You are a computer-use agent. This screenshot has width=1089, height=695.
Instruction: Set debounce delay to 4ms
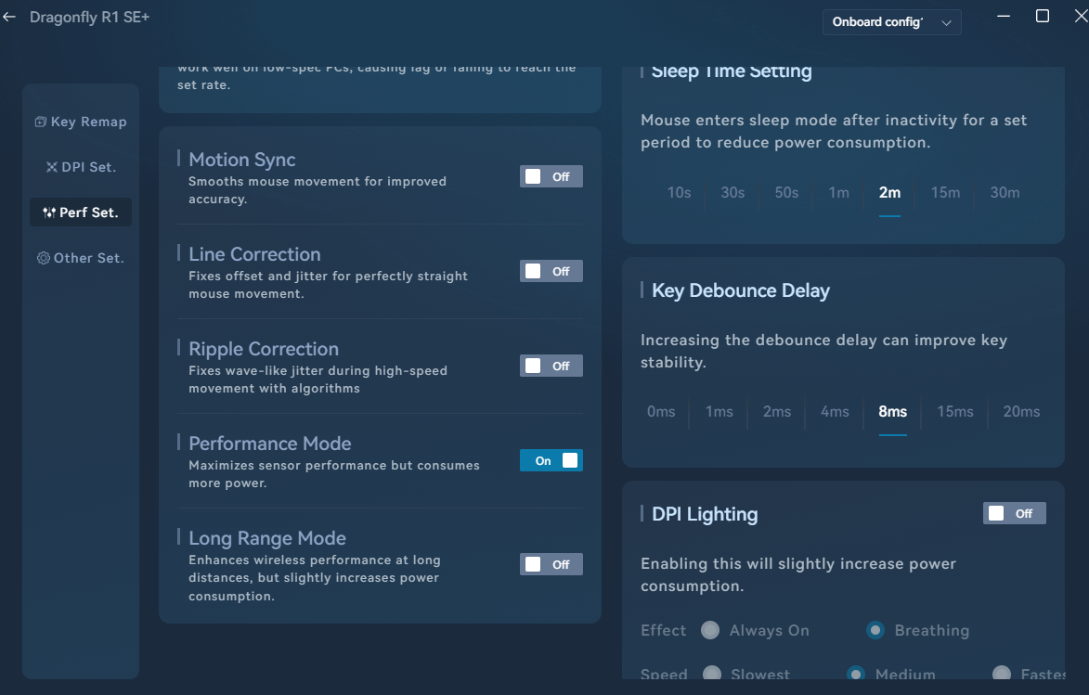pyautogui.click(x=835, y=412)
